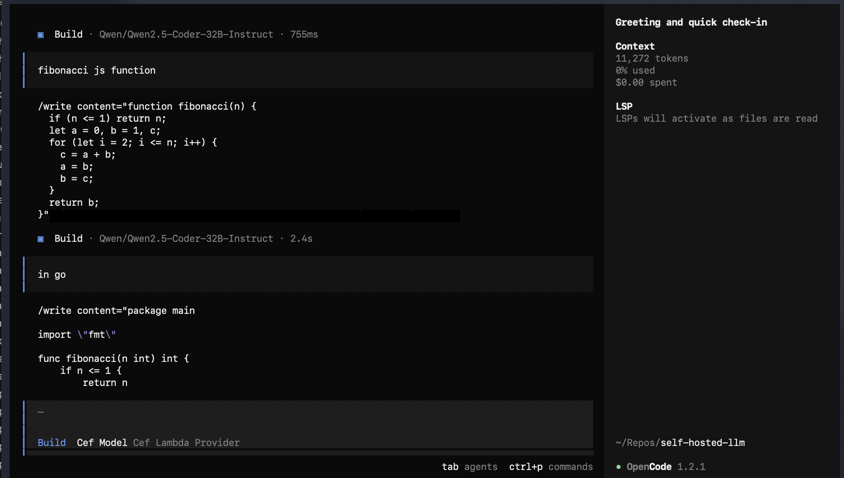This screenshot has width=844, height=478.
Task: Select the 'in go' user message
Action: point(52,275)
